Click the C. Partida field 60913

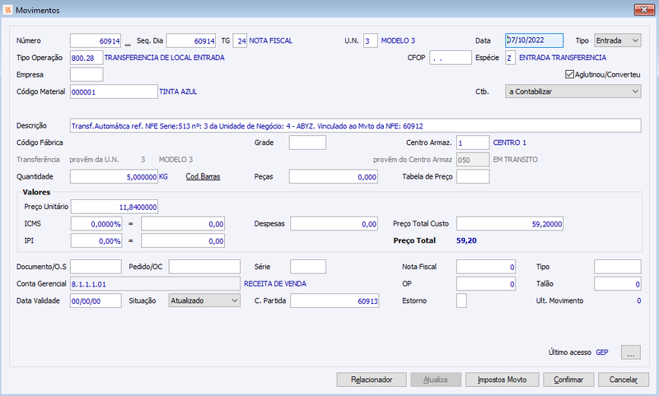[334, 300]
